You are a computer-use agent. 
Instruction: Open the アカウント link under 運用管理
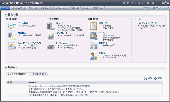coord(103,53)
